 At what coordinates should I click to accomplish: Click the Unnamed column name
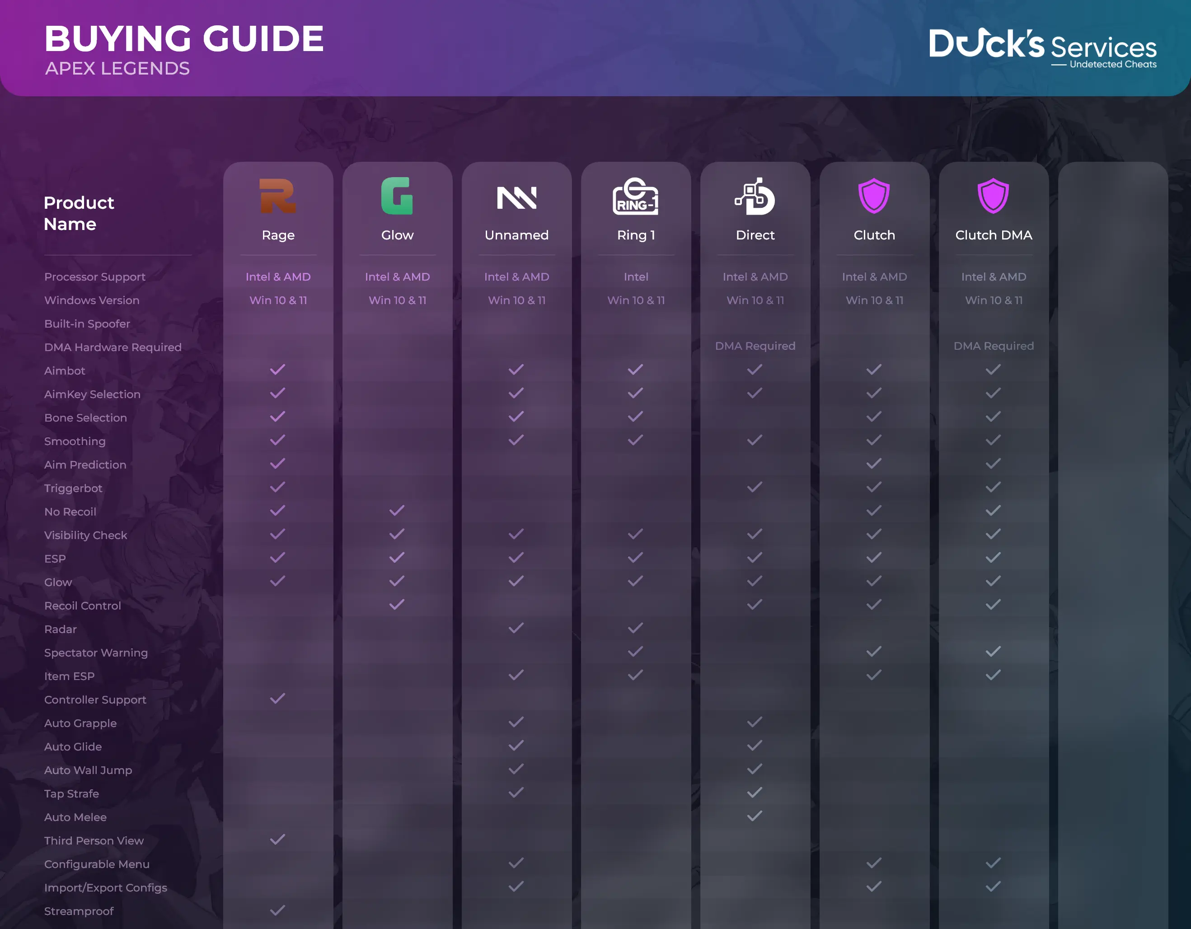tap(516, 235)
